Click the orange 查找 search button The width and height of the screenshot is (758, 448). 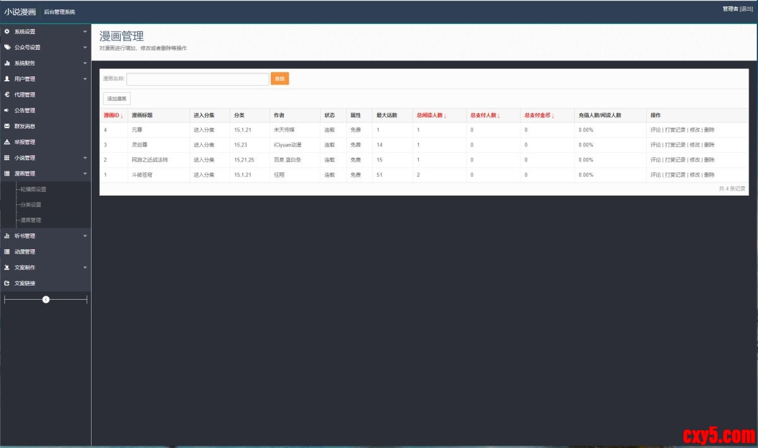tap(280, 79)
